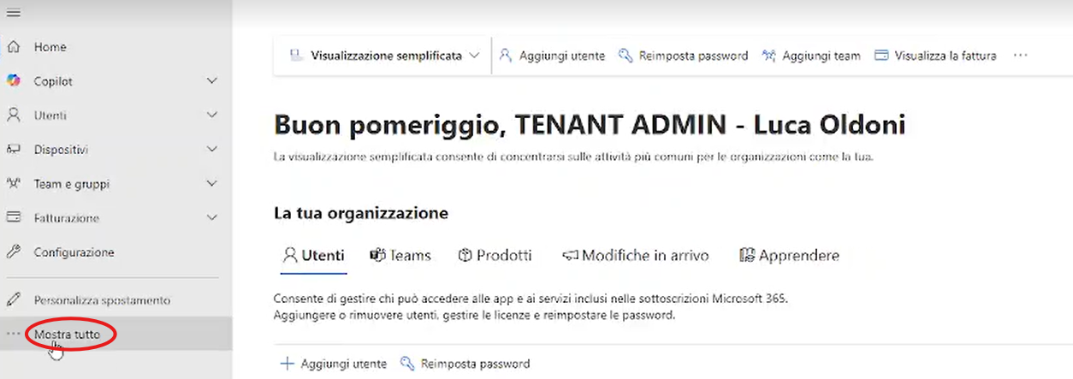This screenshot has height=379, width=1073.
Task: Click the hamburger navigation menu icon
Action: point(14,13)
